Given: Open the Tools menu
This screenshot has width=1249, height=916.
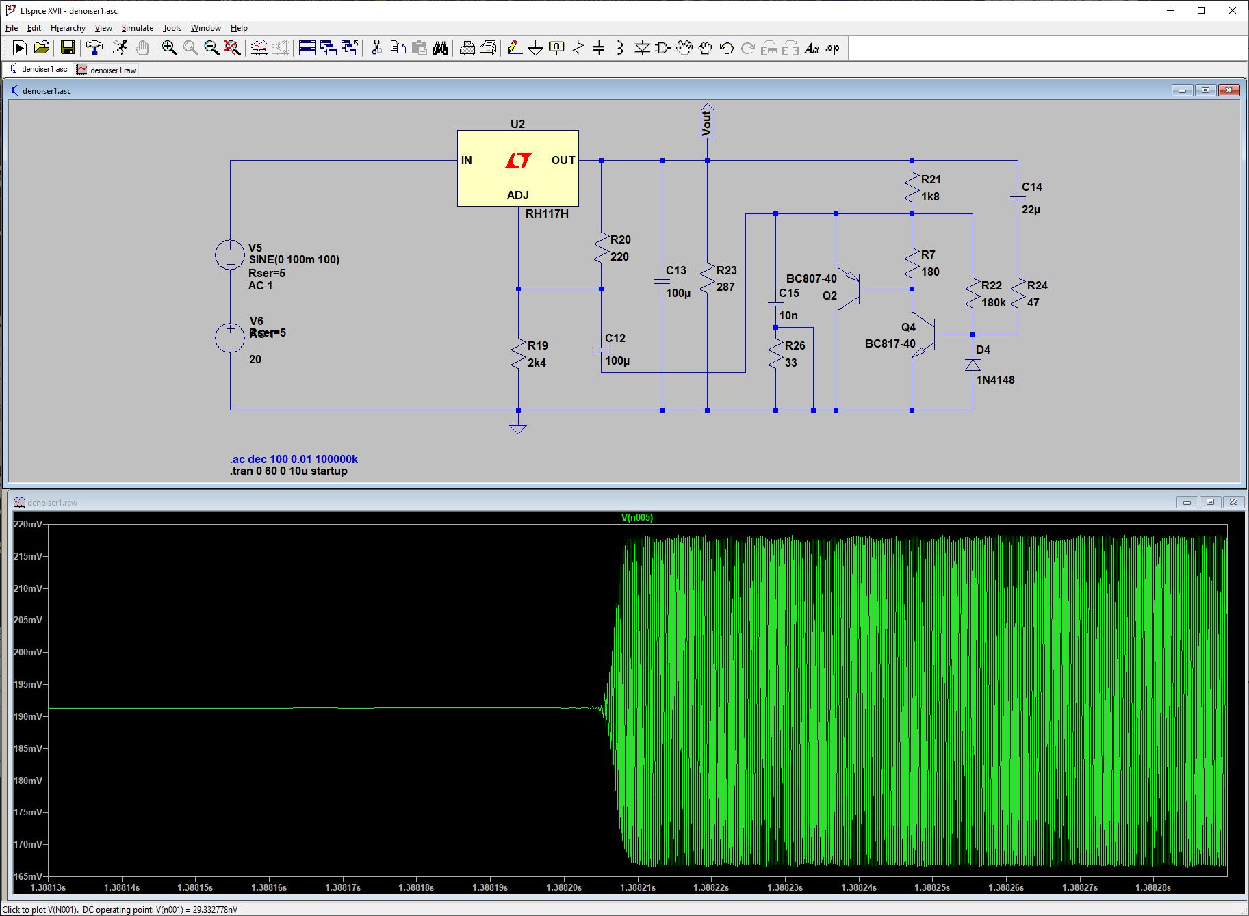Looking at the screenshot, I should point(172,28).
